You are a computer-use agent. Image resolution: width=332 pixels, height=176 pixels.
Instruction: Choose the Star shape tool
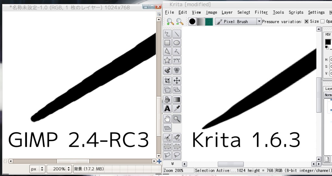(x=167, y=60)
